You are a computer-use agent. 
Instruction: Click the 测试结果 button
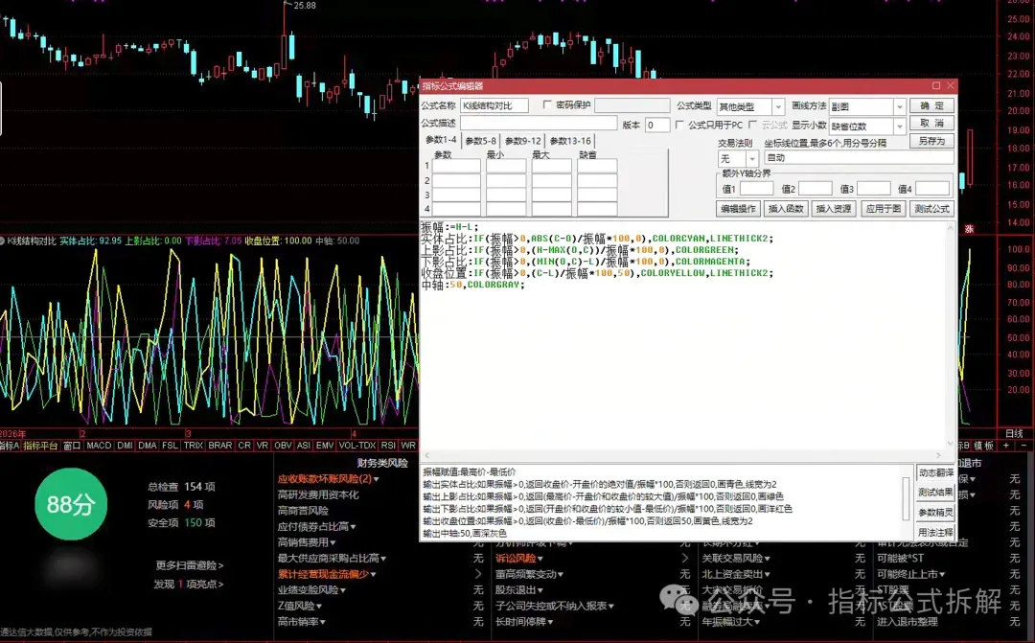pos(935,493)
